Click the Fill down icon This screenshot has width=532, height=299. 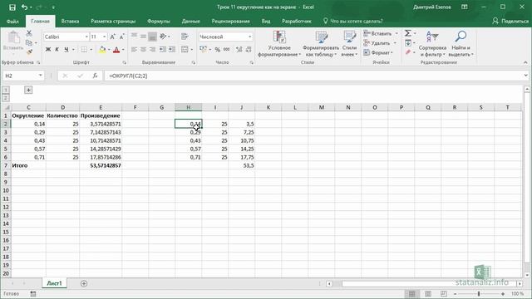coord(408,42)
